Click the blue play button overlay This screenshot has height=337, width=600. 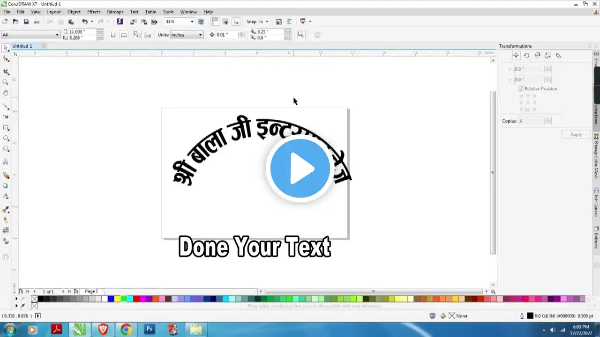tap(300, 168)
